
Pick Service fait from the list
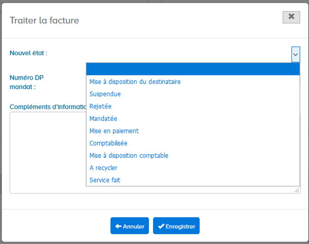[193, 180]
